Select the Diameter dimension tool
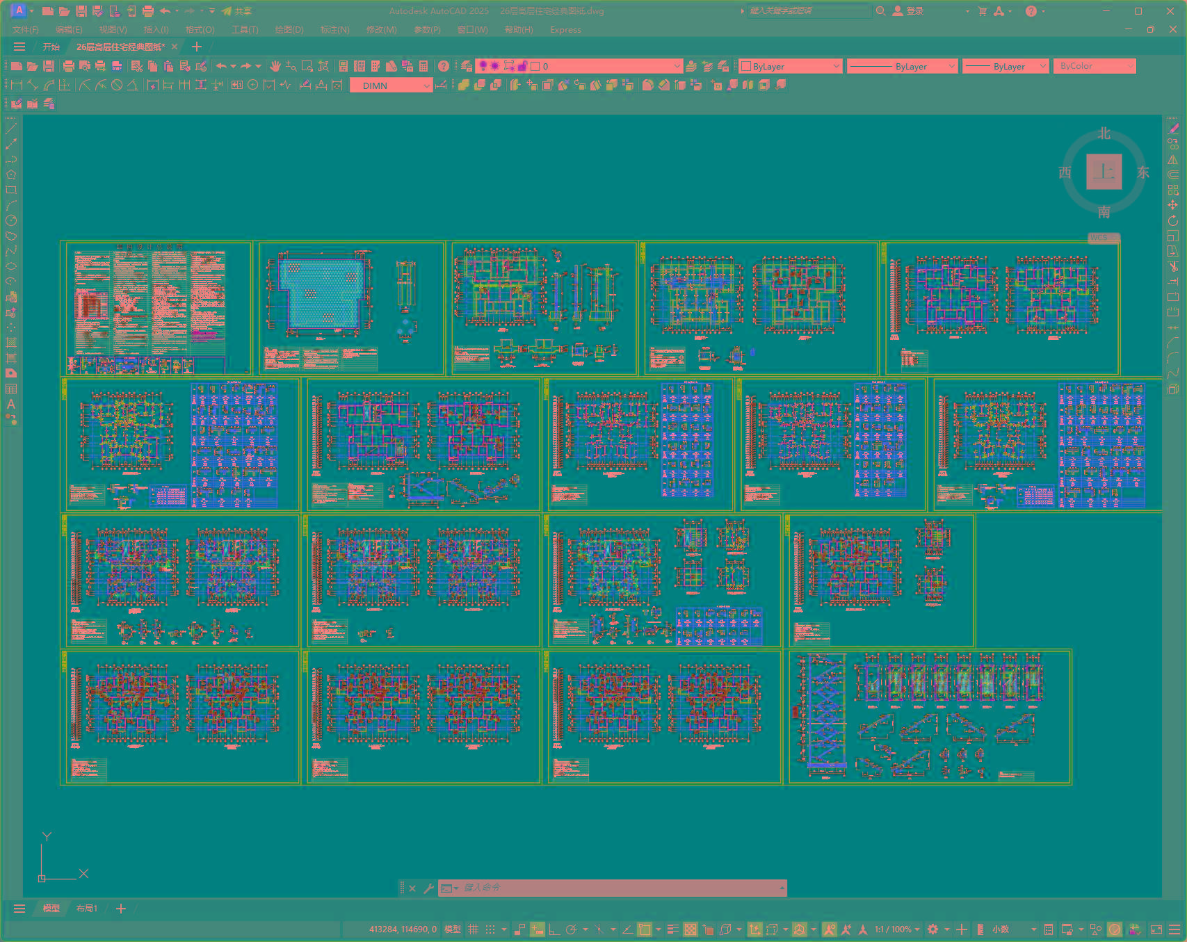The width and height of the screenshot is (1187, 942). [x=117, y=85]
